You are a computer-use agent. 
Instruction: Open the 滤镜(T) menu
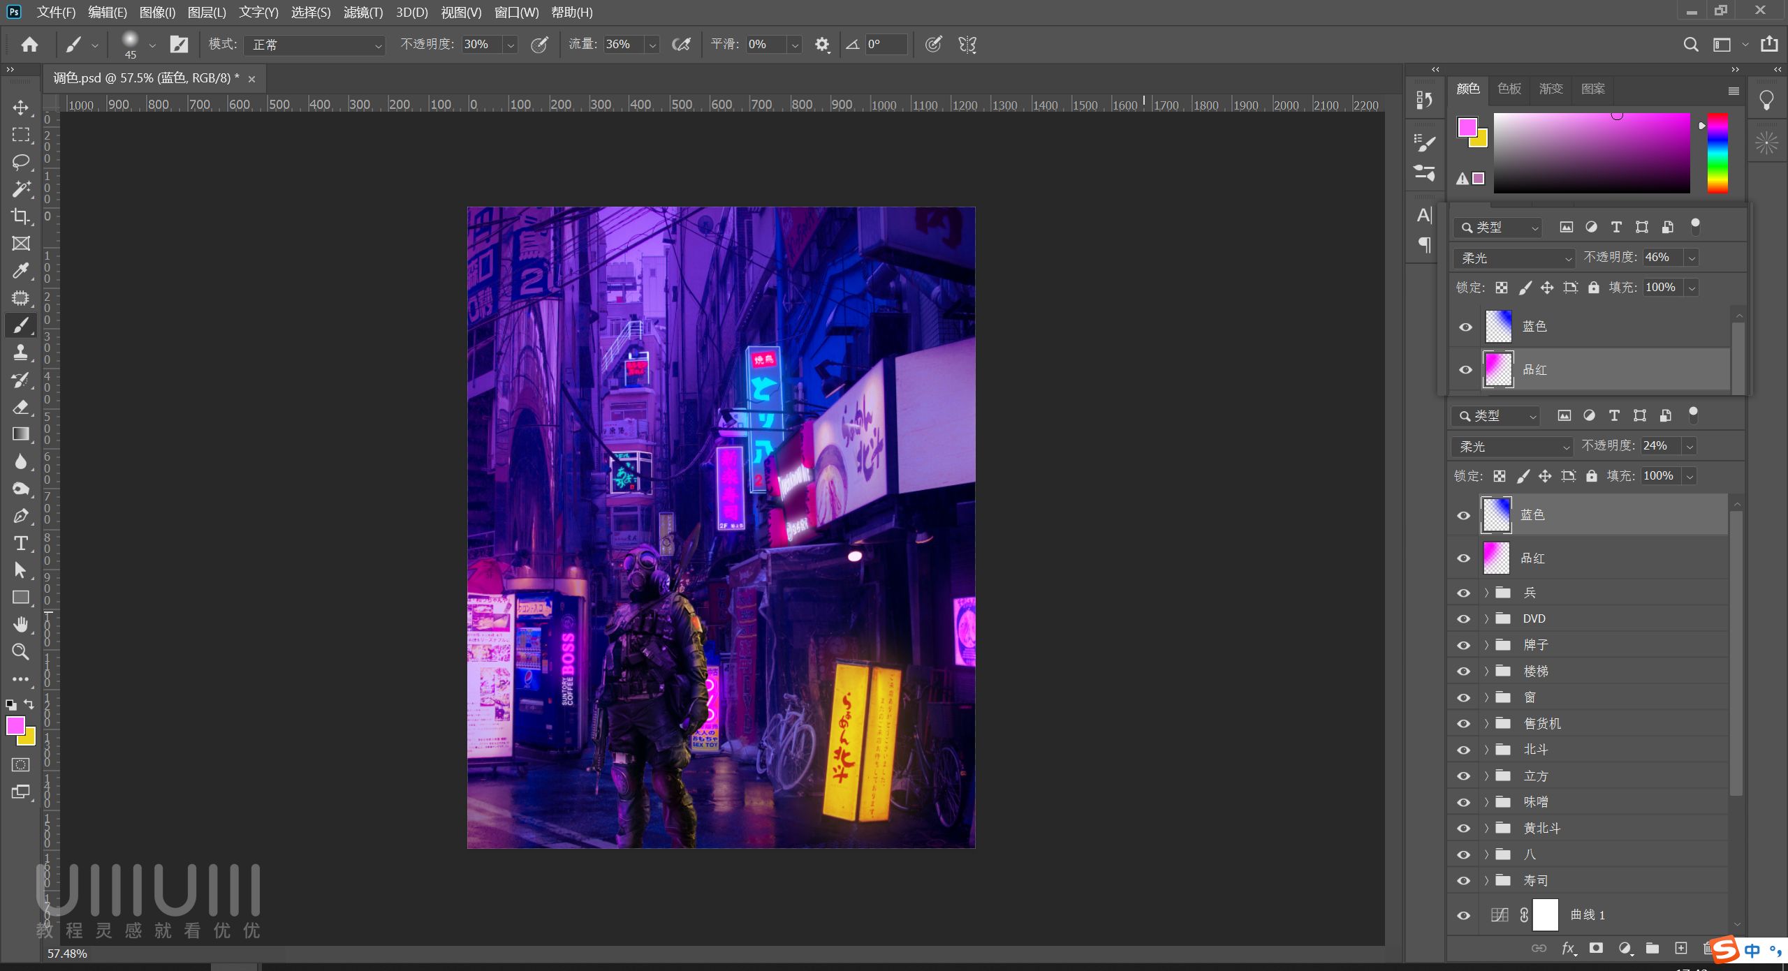tap(363, 13)
